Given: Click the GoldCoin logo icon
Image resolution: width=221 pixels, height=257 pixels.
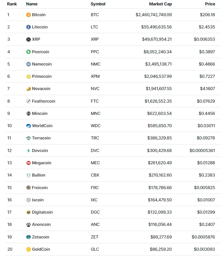Looking at the screenshot, I should pyautogui.click(x=28, y=249).
